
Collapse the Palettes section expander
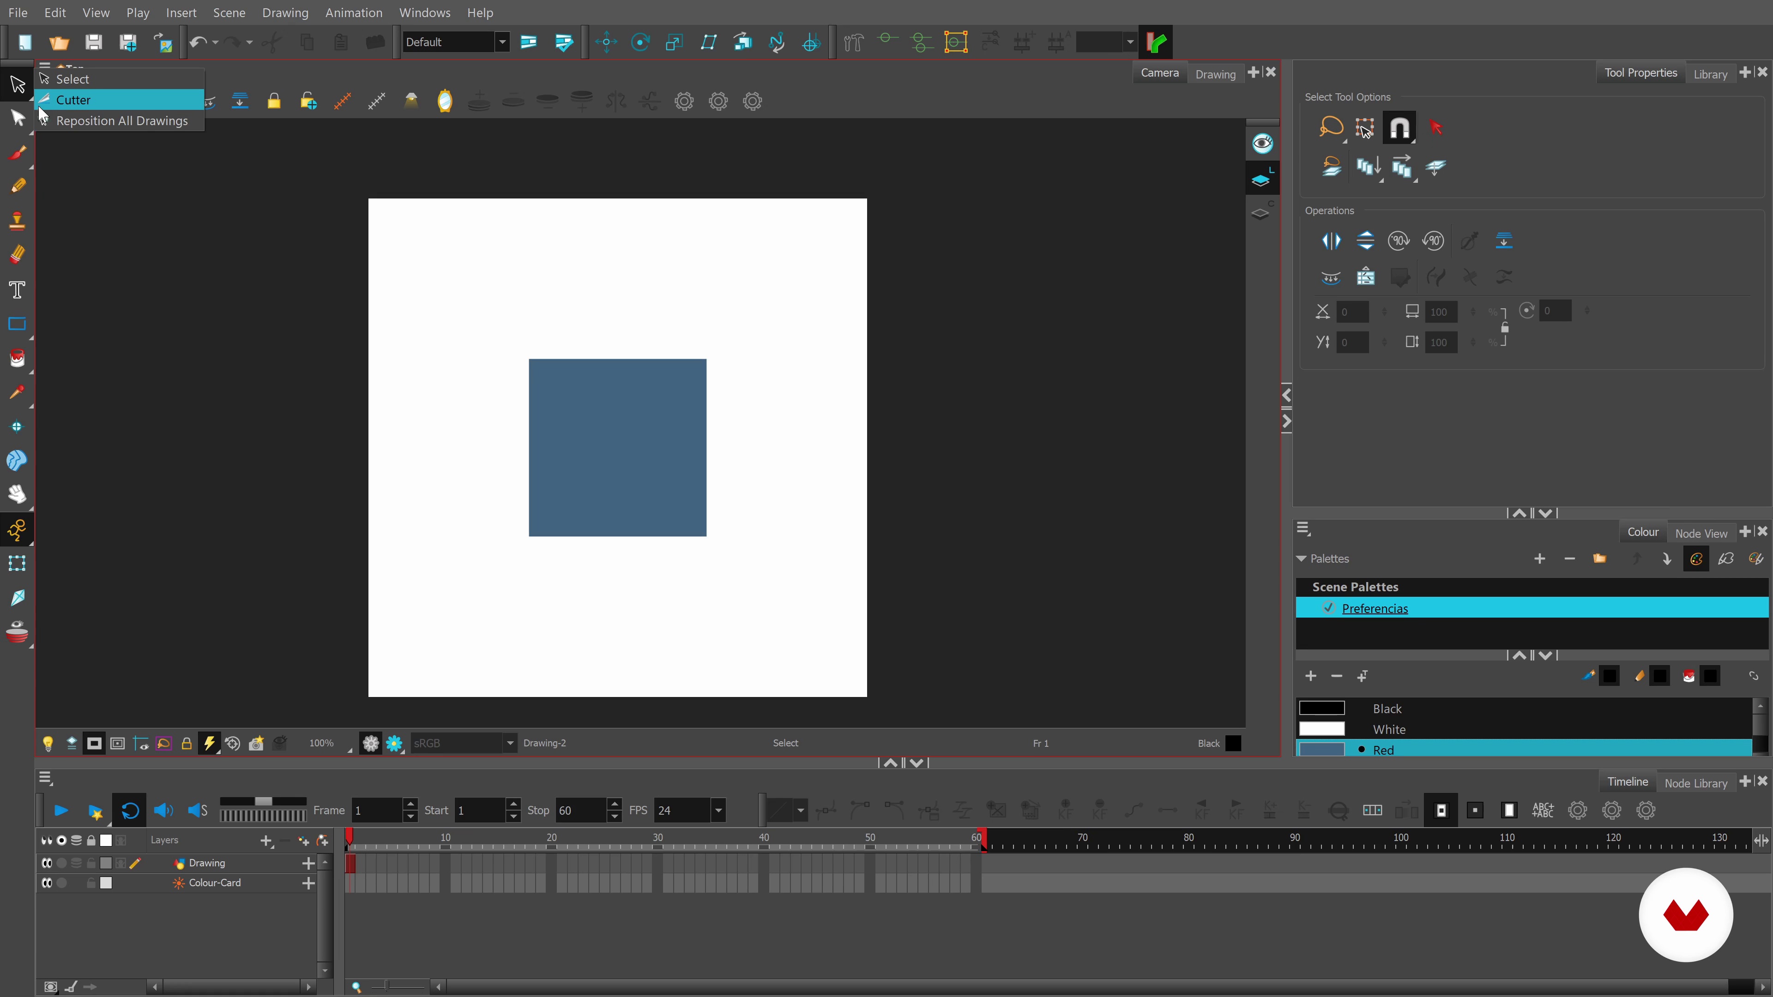point(1301,559)
